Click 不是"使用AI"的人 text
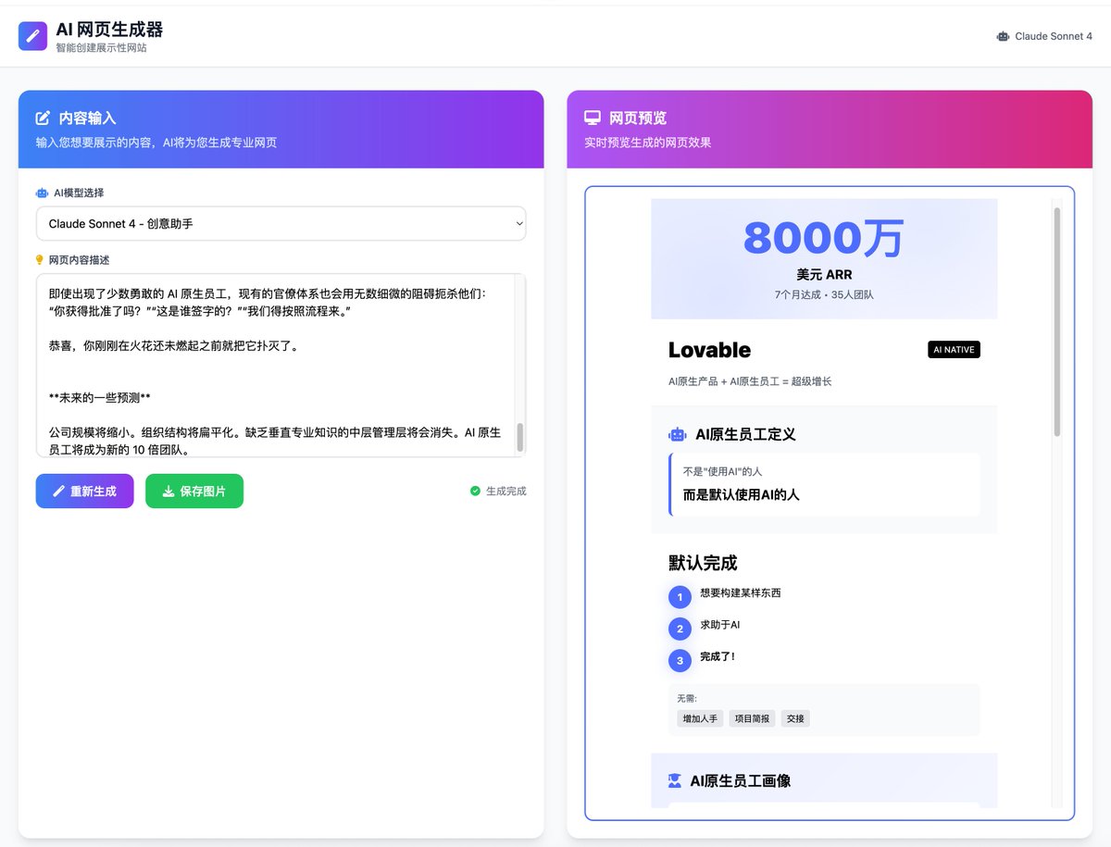 [722, 471]
